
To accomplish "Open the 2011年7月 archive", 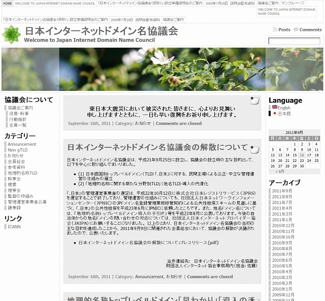I will pos(282,203).
